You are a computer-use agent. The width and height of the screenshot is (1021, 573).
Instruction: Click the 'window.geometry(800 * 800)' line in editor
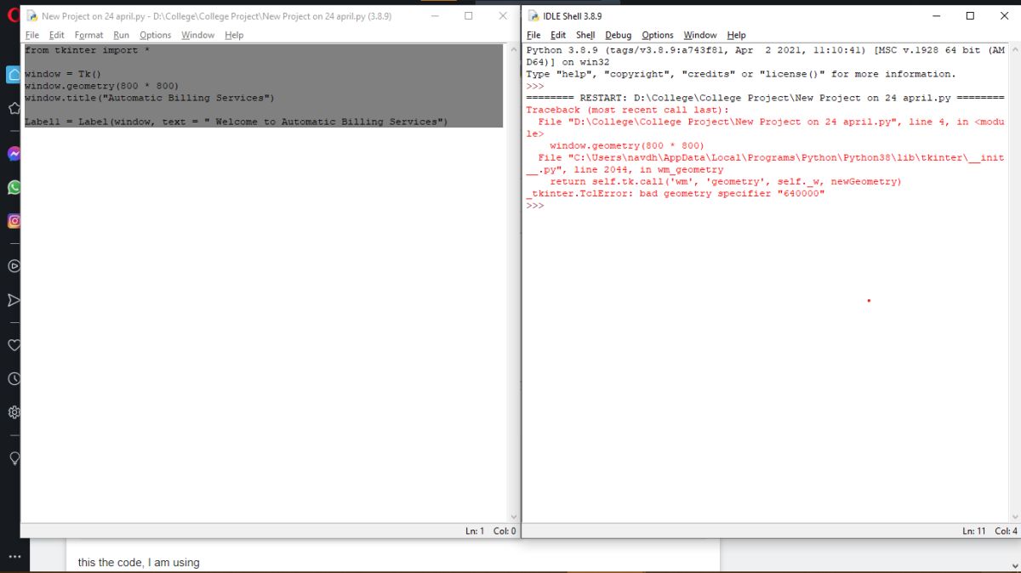[102, 86]
